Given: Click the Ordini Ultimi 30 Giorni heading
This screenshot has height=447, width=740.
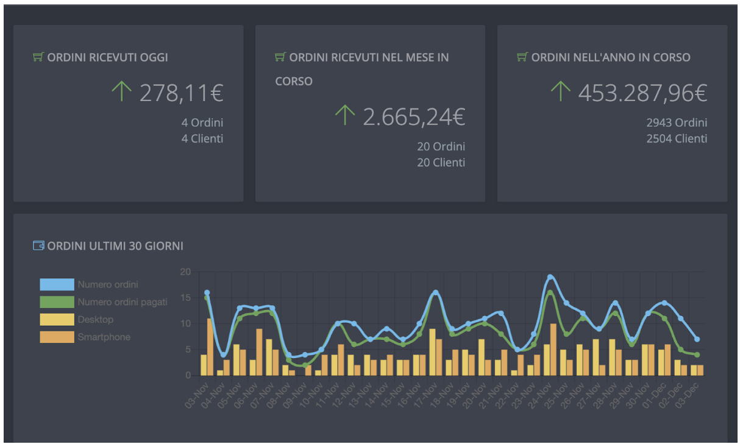Looking at the screenshot, I should (115, 246).
